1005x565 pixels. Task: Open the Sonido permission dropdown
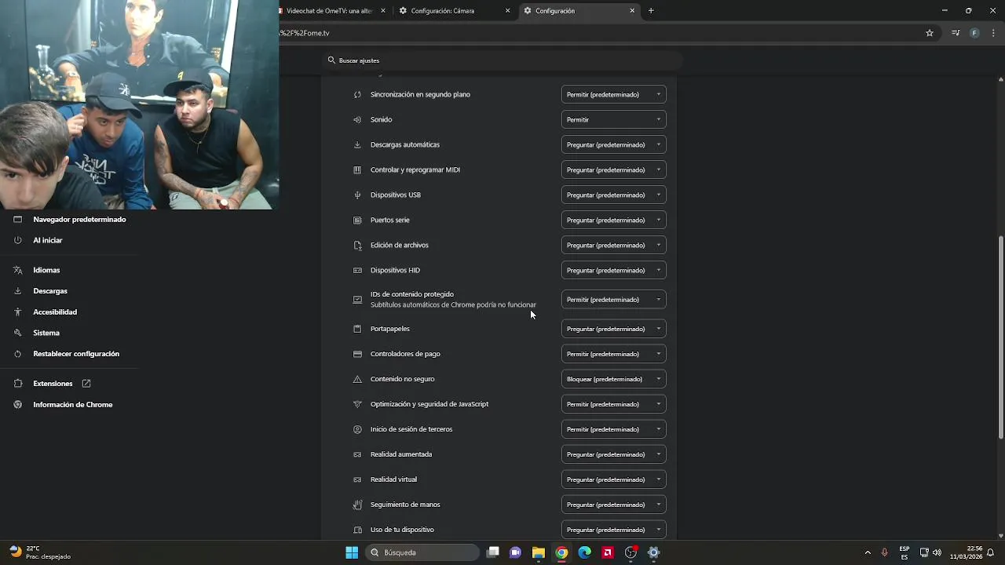click(x=613, y=119)
